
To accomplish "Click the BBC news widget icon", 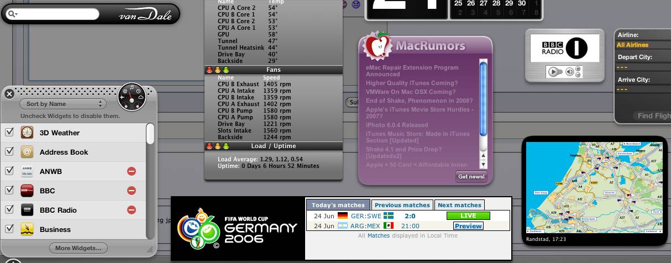I will (27, 191).
